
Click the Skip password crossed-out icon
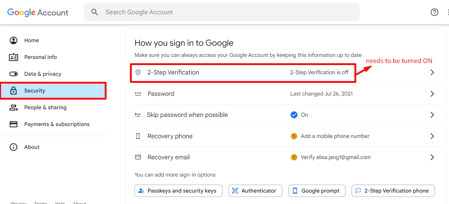(x=138, y=115)
